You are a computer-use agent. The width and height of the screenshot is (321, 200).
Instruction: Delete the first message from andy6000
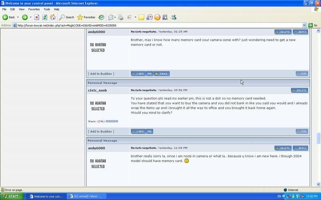tap(283, 32)
